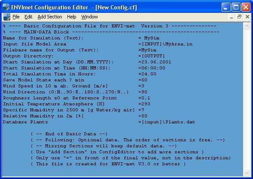This screenshot has height=179, width=253.
Task: Click the 'Basic Configuration File' header comment line
Action: 110,26
